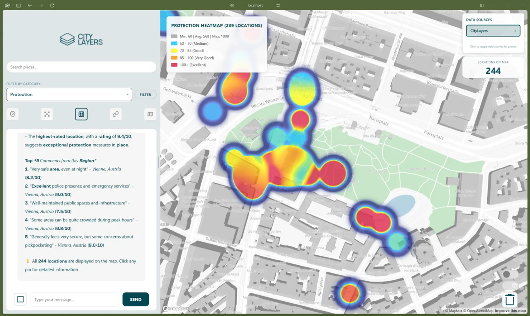Click the browser app icon at far left
Screen dimensions: 530x316
(7, 5)
